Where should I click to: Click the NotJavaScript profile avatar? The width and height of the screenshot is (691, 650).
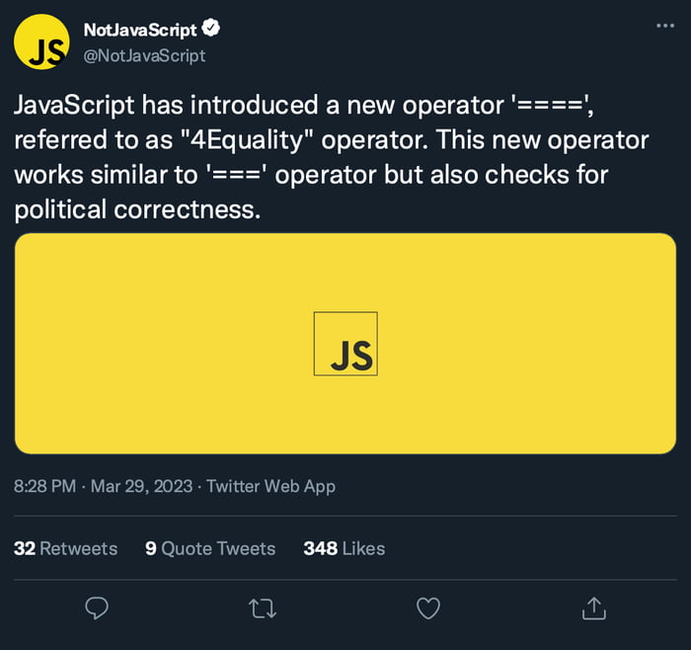[x=41, y=43]
